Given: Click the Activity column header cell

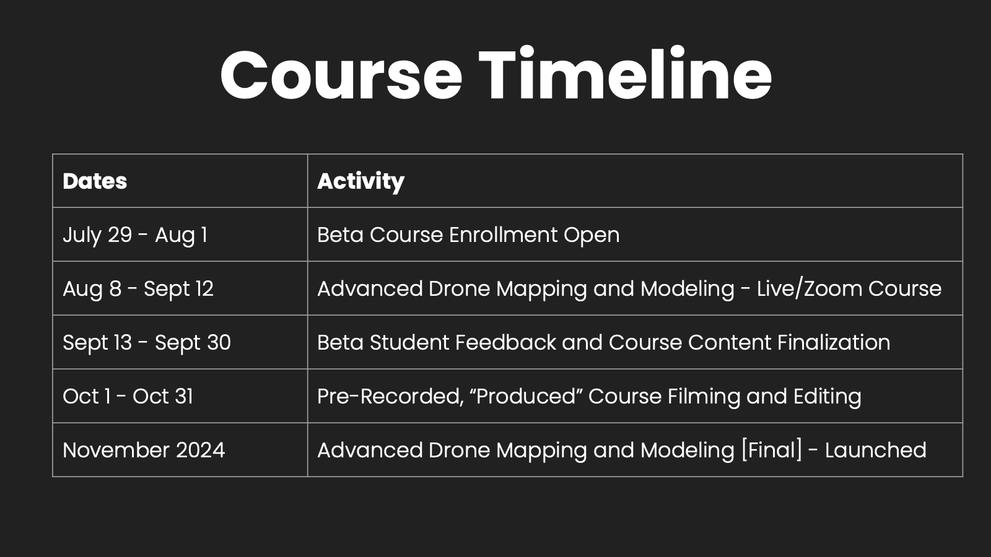Looking at the screenshot, I should pyautogui.click(x=635, y=181).
